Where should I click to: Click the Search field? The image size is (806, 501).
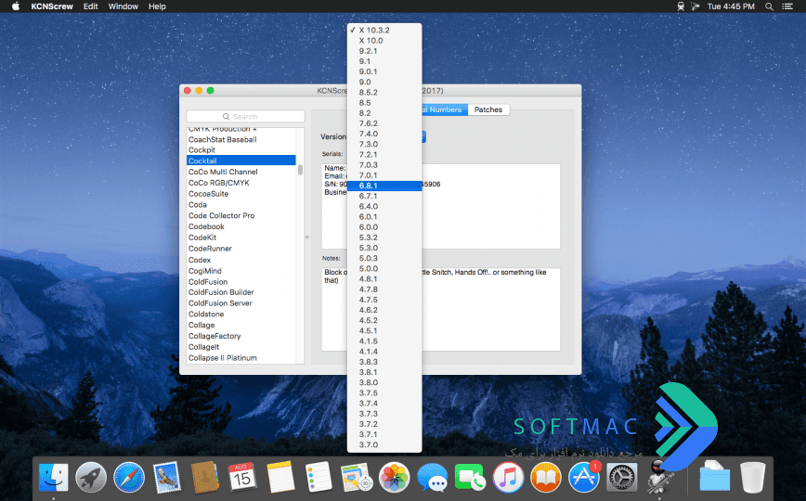[245, 117]
